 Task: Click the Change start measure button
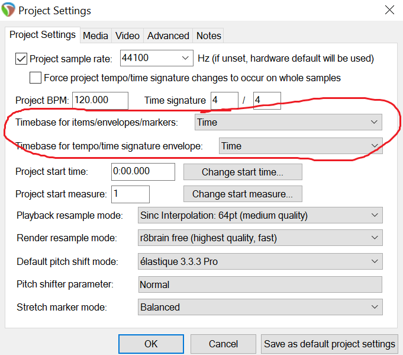[243, 194]
